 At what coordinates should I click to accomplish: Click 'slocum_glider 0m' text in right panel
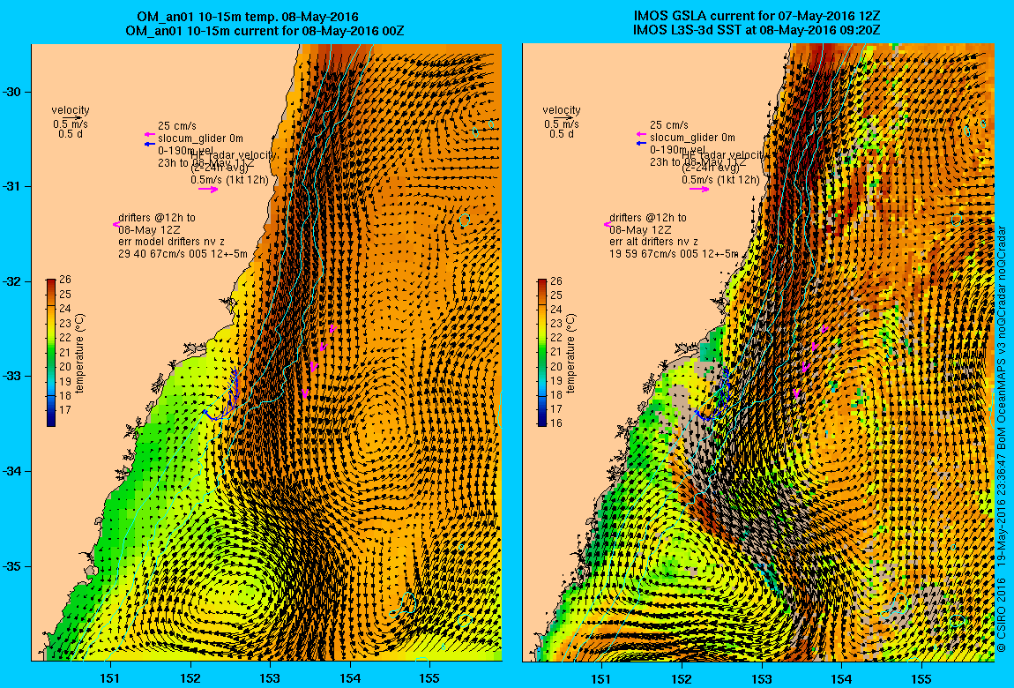(x=692, y=138)
